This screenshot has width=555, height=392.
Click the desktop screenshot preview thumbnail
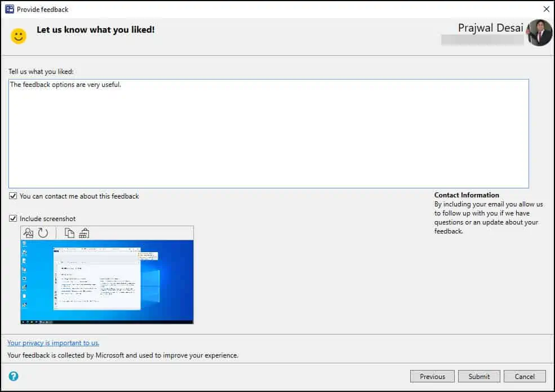coord(107,282)
